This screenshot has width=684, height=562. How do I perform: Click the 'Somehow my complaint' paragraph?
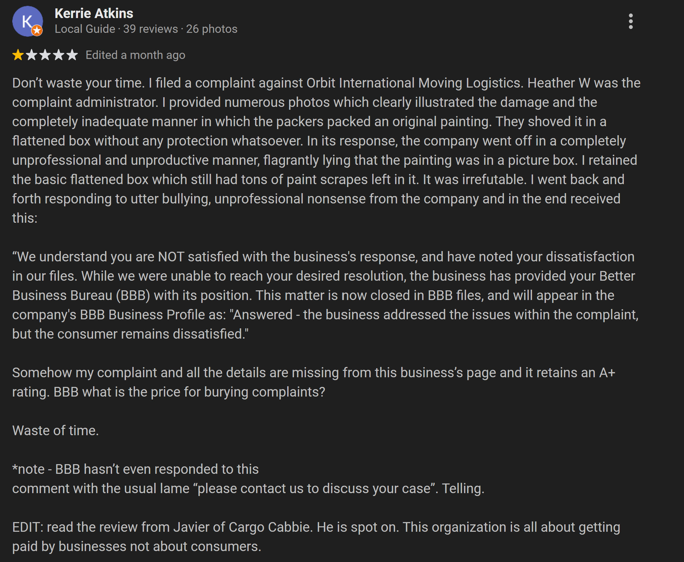314,382
